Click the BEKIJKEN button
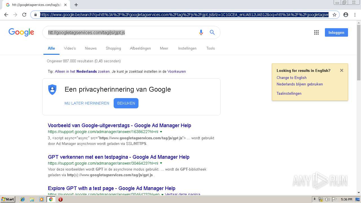 126,103
